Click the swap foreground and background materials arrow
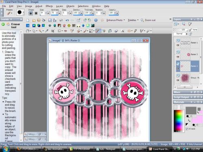 [x=189, y=120]
